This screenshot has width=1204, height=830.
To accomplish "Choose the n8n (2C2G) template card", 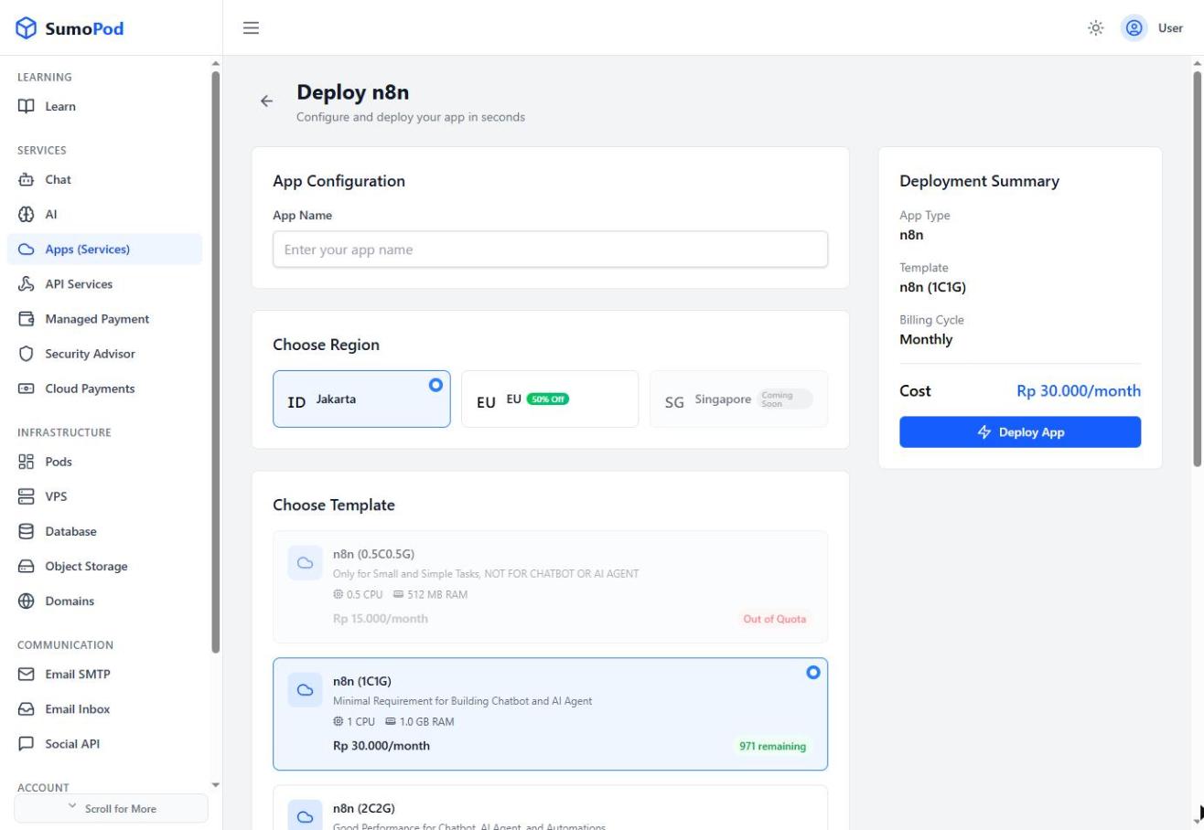I will pyautogui.click(x=550, y=808).
